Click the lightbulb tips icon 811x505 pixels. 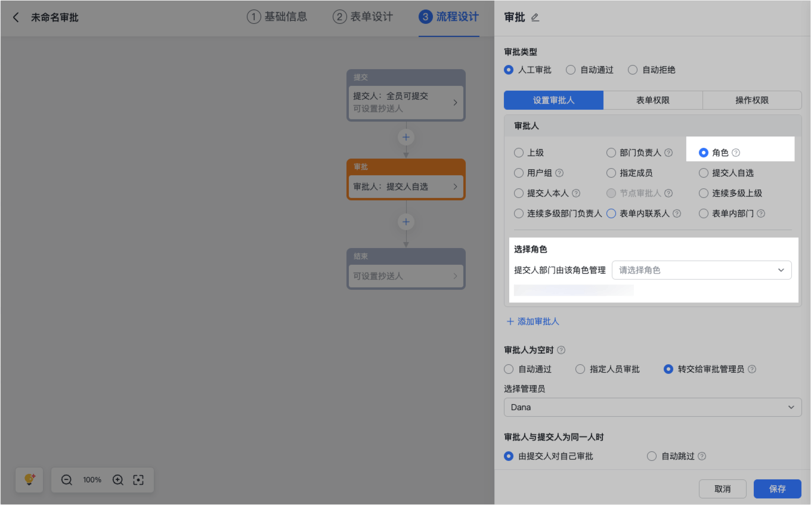click(x=29, y=480)
